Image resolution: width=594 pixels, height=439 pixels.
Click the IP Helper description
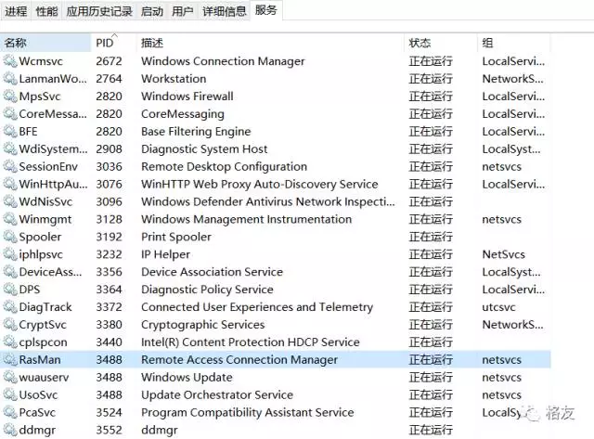[x=165, y=254]
